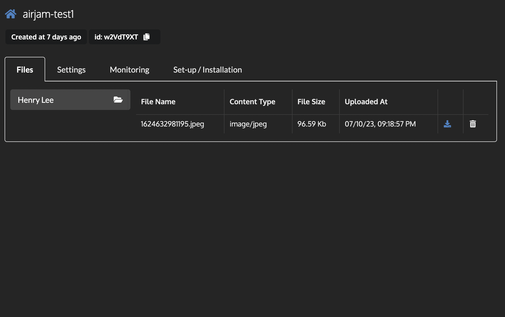Click the Content Type column header
The image size is (505, 317).
click(252, 101)
